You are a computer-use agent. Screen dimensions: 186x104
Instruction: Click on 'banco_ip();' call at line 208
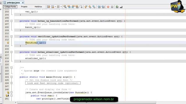(33, 27)
